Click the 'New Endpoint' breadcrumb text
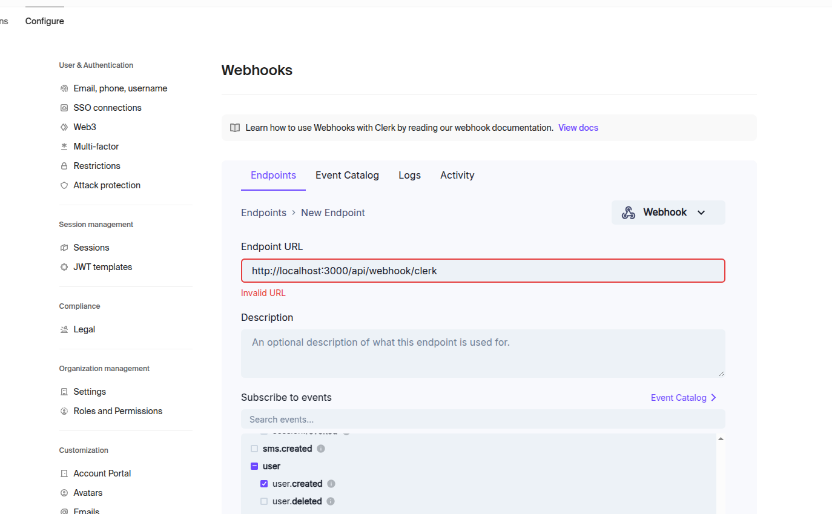 pyautogui.click(x=333, y=213)
